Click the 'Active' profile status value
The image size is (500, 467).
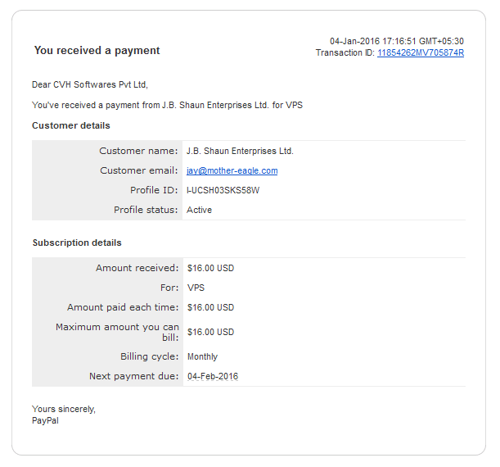tap(199, 210)
